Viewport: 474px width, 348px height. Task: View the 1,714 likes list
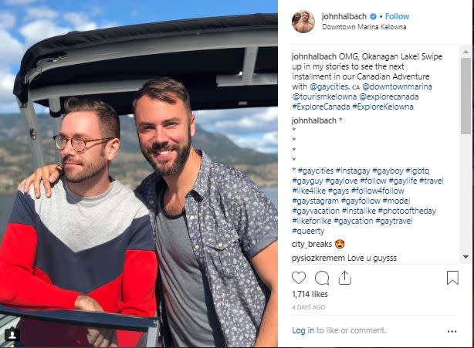click(x=310, y=294)
